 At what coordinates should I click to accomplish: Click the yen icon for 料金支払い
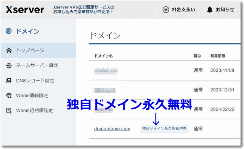coord(166,10)
